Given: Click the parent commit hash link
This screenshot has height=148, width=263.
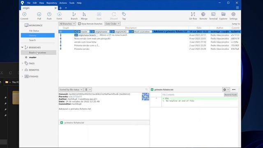Looking at the screenshot, I should (x=75, y=97).
